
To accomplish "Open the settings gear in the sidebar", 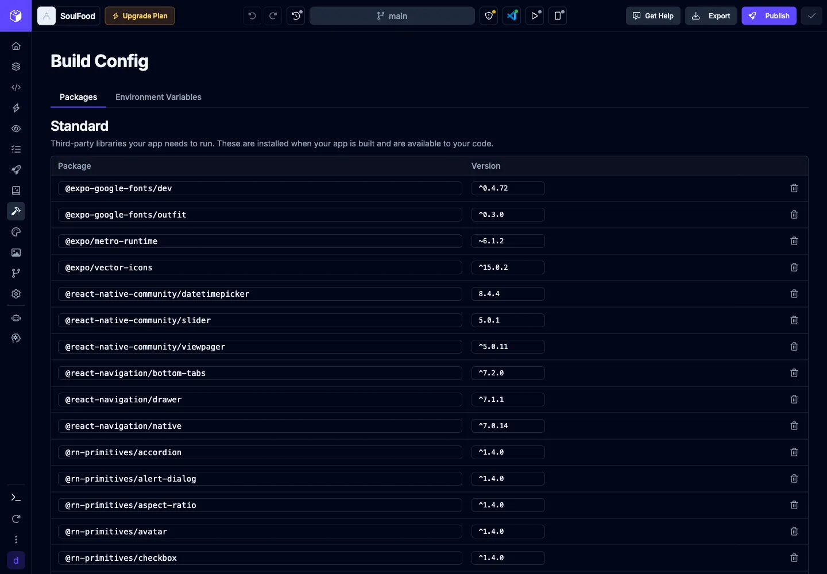I will [16, 294].
